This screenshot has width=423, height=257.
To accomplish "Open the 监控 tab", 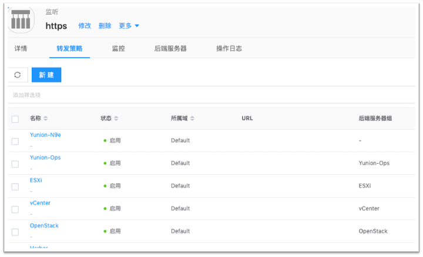I will click(118, 49).
